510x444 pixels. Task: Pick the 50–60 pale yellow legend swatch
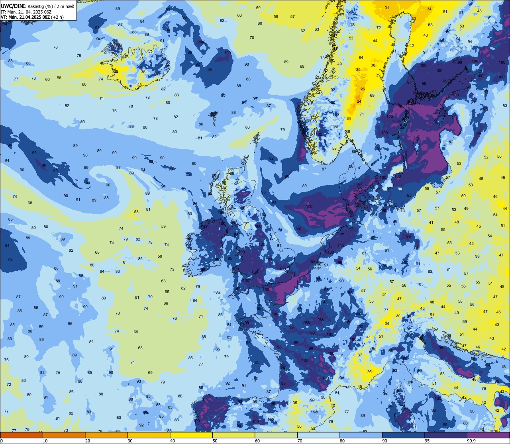click(233, 435)
